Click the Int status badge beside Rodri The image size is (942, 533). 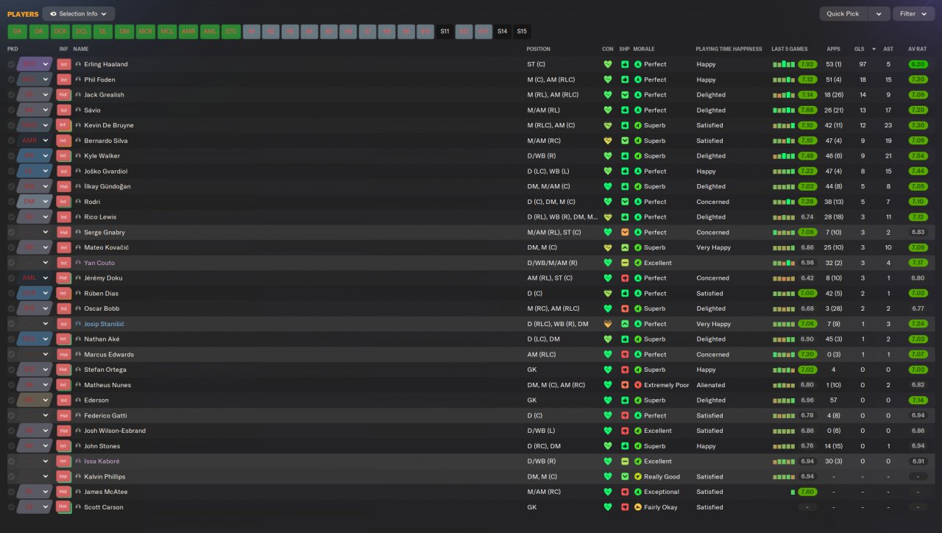[64, 202]
